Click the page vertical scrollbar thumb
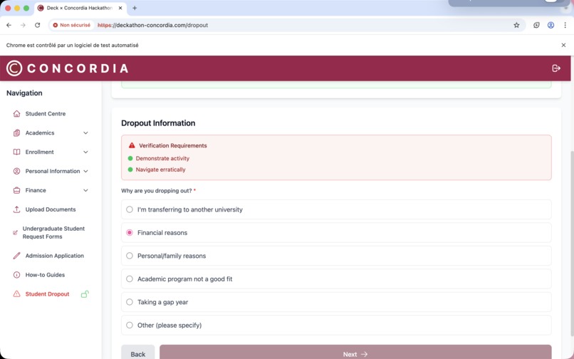 click(x=572, y=244)
